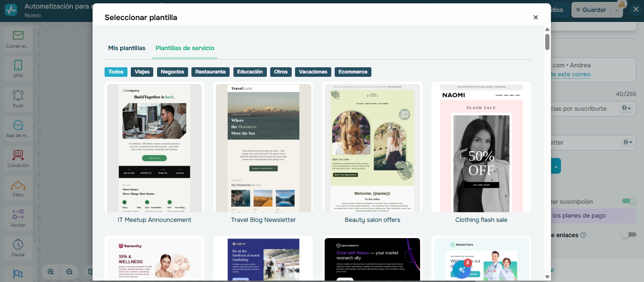Switch to Mis plantillas tab
Viewport: 644px width, 282px height.
[127, 48]
